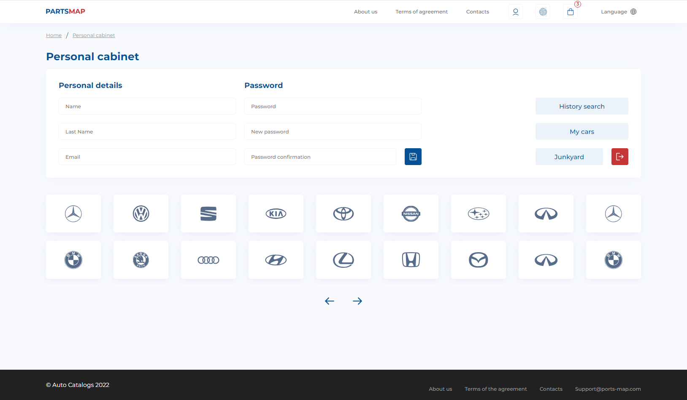The image size is (687, 400).
Task: Open the My cars button
Action: click(x=582, y=131)
